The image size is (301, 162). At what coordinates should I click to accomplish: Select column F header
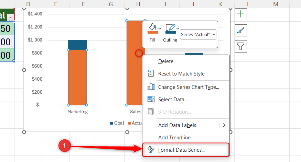[x=83, y=4]
